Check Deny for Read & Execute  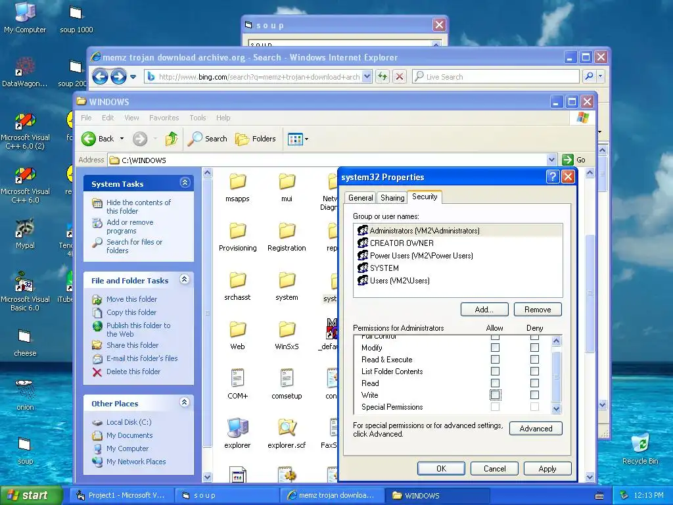pyautogui.click(x=534, y=360)
